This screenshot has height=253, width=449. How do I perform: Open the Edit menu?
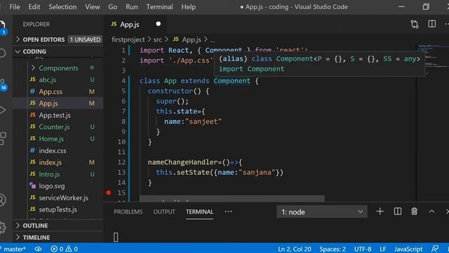coord(34,7)
